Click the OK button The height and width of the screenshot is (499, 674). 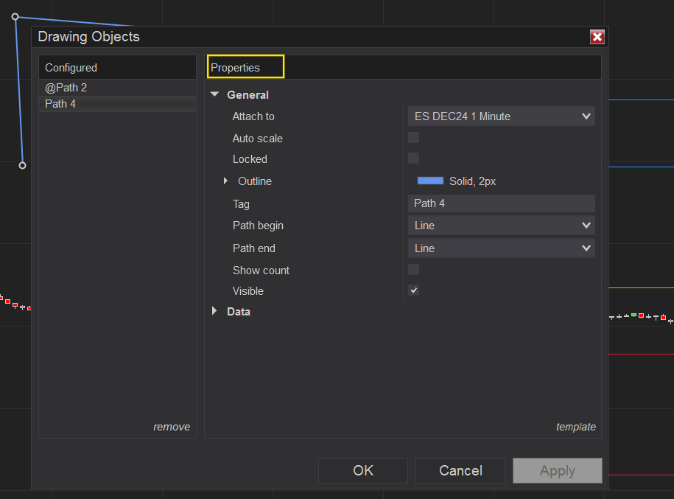pos(363,470)
